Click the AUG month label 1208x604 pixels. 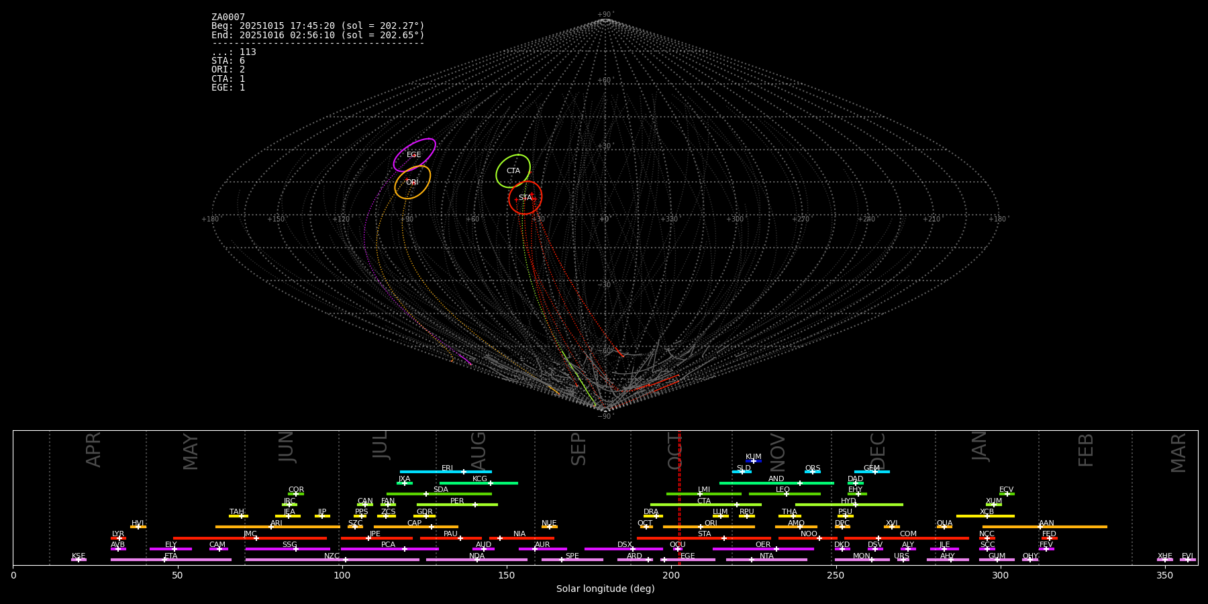click(x=479, y=449)
